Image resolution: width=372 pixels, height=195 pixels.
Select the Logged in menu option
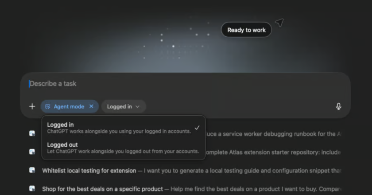click(124, 128)
